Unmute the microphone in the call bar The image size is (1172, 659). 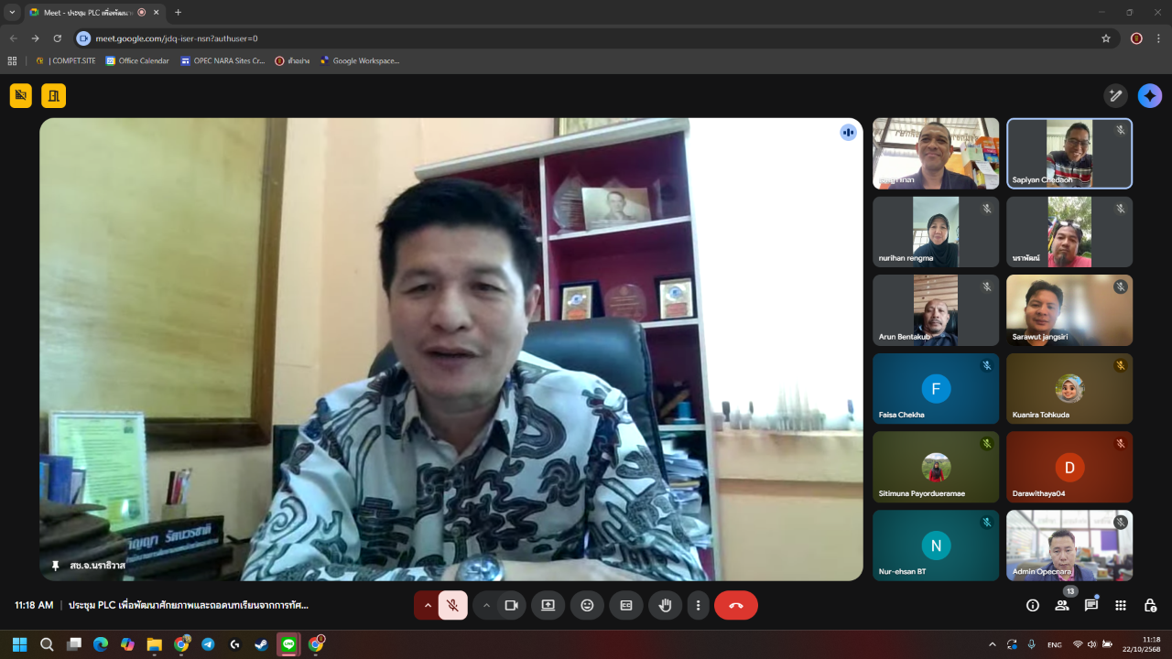point(452,605)
